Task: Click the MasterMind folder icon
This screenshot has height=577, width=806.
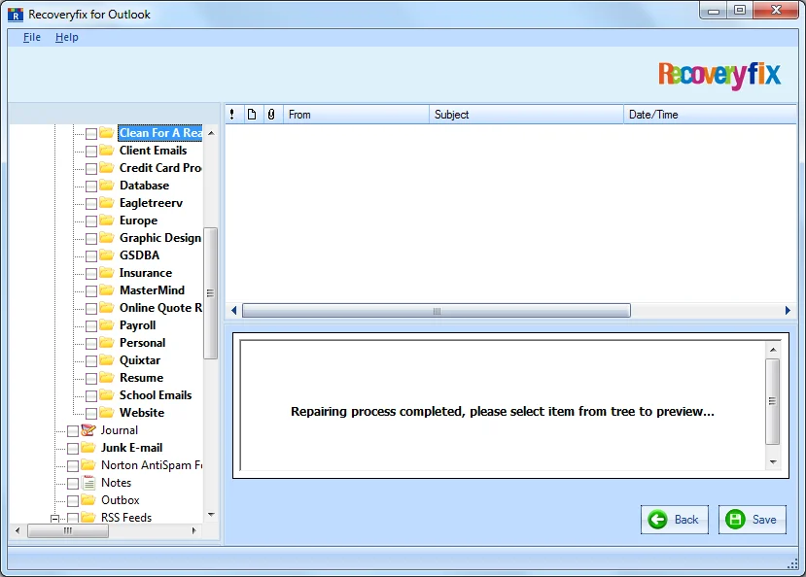Action: (106, 289)
